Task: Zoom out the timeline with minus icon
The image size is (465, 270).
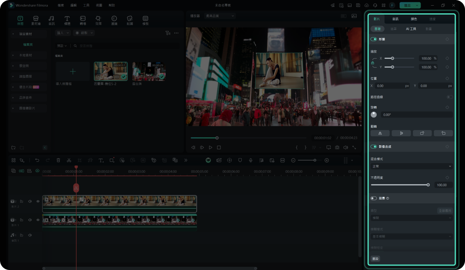Action: [x=293, y=160]
